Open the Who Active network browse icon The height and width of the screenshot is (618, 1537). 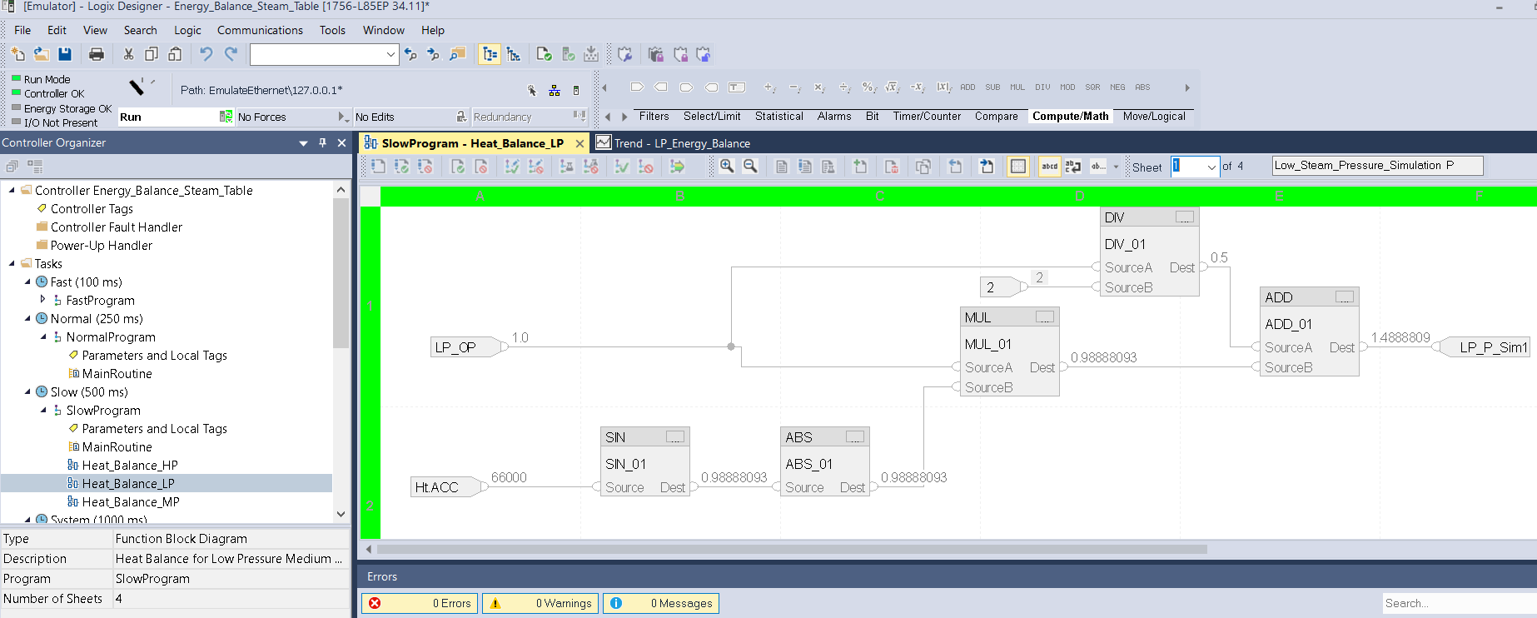point(555,90)
